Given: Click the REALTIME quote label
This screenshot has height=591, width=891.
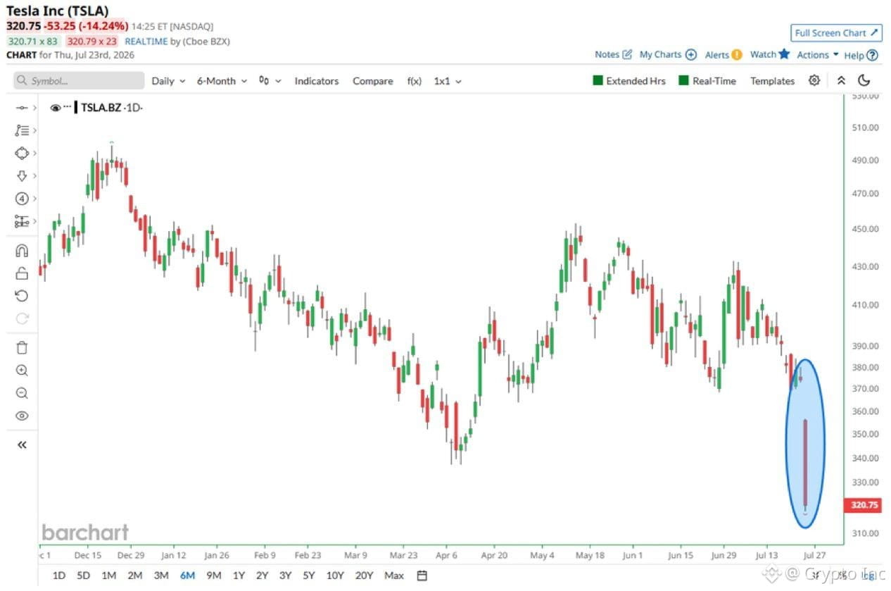Looking at the screenshot, I should (x=146, y=42).
